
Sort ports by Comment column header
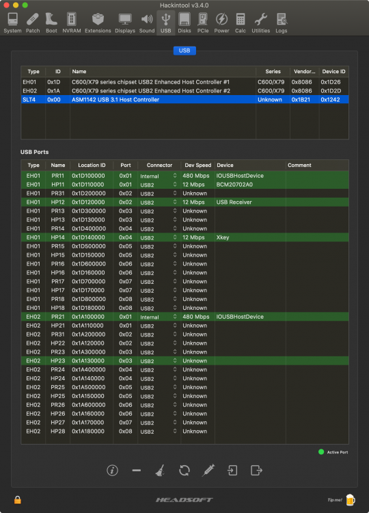coord(317,166)
